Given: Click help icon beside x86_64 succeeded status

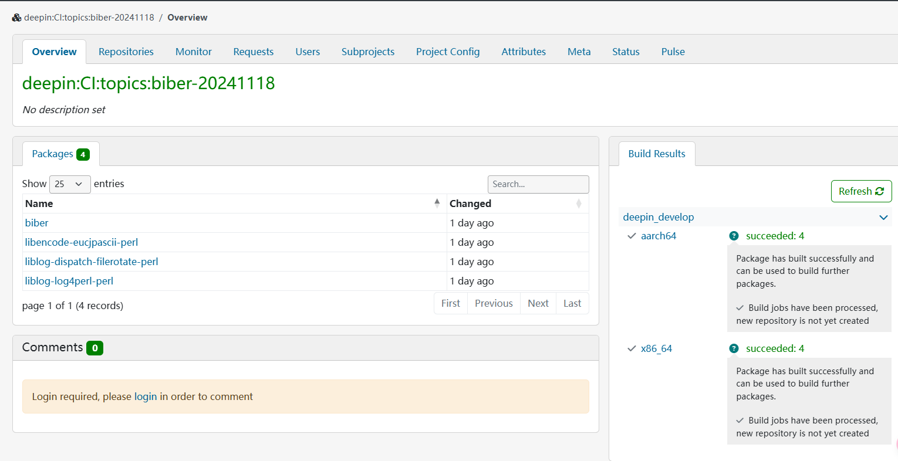Looking at the screenshot, I should tap(734, 348).
